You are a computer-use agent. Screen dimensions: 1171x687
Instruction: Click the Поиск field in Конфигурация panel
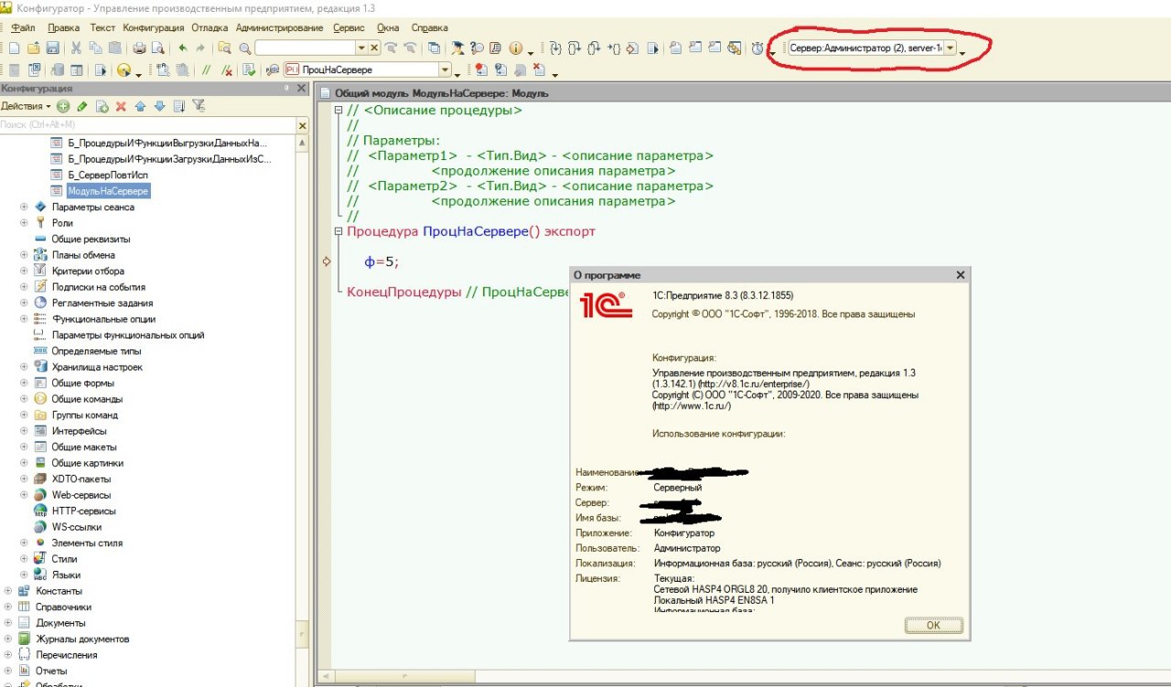pyautogui.click(x=146, y=124)
